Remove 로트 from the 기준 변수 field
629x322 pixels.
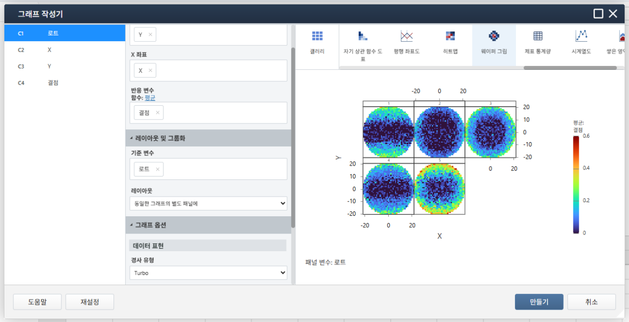coord(158,169)
